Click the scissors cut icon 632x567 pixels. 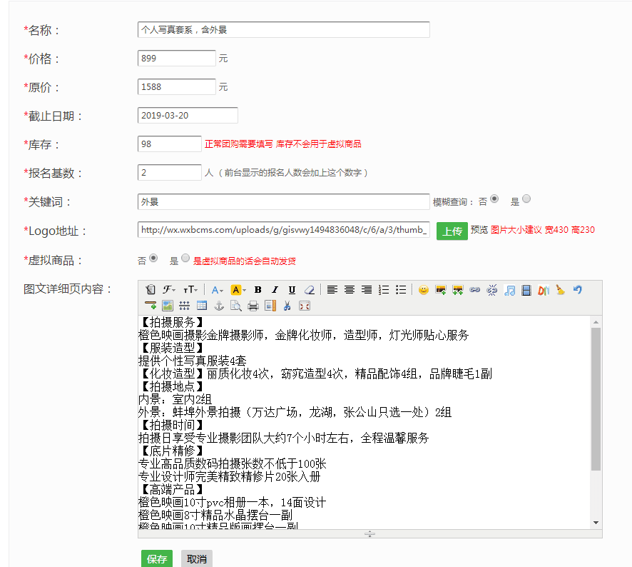287,306
